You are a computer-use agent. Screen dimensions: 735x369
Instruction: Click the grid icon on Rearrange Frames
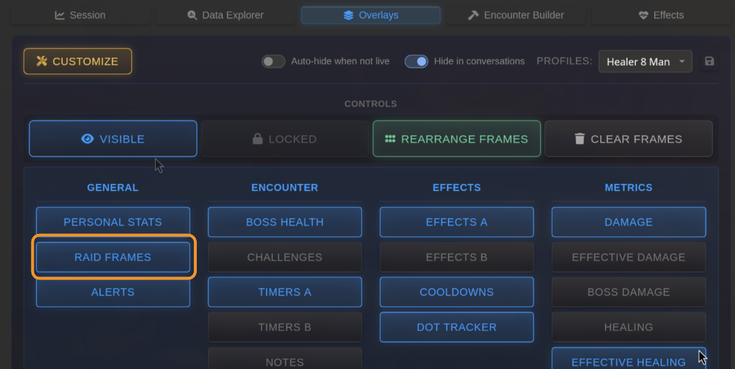pos(390,139)
